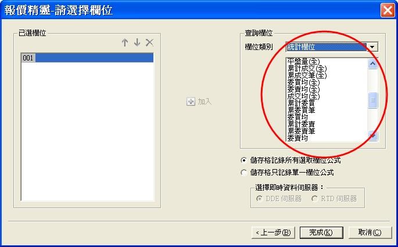
Task: Cancel with the 取消(C) button
Action: point(370,232)
